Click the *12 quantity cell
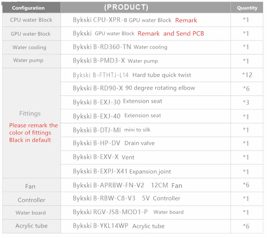 click(x=247, y=75)
